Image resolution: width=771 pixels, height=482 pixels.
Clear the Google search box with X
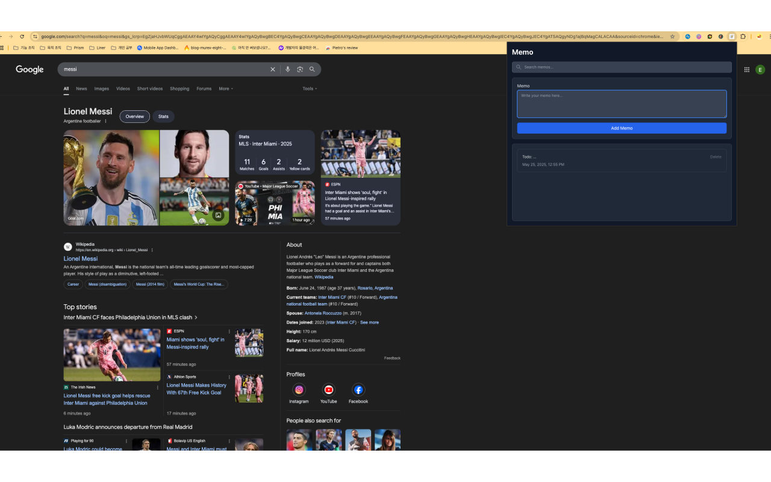tap(272, 69)
